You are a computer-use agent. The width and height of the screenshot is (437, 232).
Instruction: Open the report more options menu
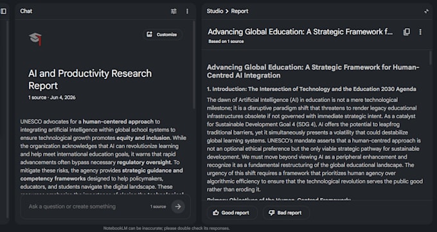(x=420, y=32)
